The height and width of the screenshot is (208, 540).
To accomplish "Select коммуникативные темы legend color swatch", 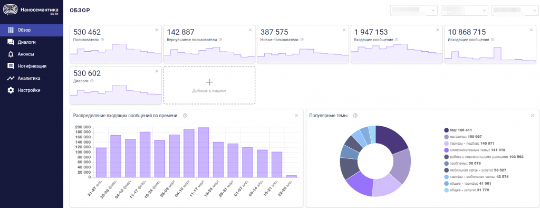I will 446,150.
